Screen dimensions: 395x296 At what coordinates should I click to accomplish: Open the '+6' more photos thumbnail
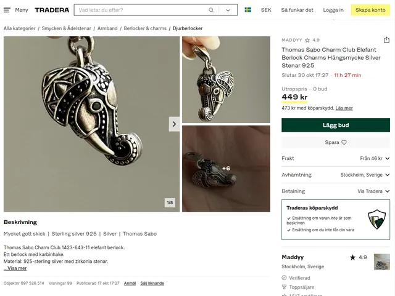coord(226,169)
